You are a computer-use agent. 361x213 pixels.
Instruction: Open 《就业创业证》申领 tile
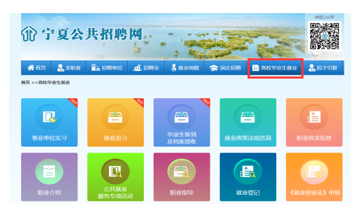click(x=314, y=177)
